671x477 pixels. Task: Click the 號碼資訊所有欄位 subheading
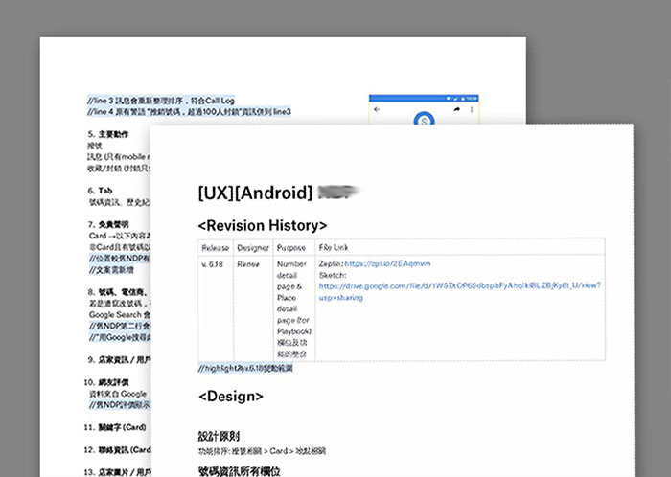245,469
